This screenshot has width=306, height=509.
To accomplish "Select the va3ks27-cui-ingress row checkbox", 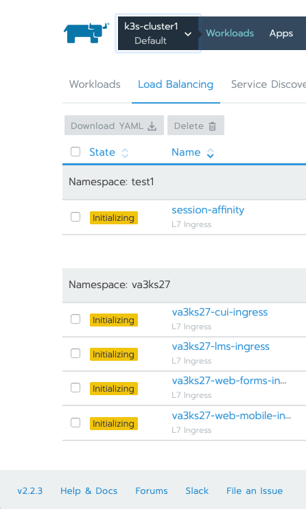I will coord(75,319).
